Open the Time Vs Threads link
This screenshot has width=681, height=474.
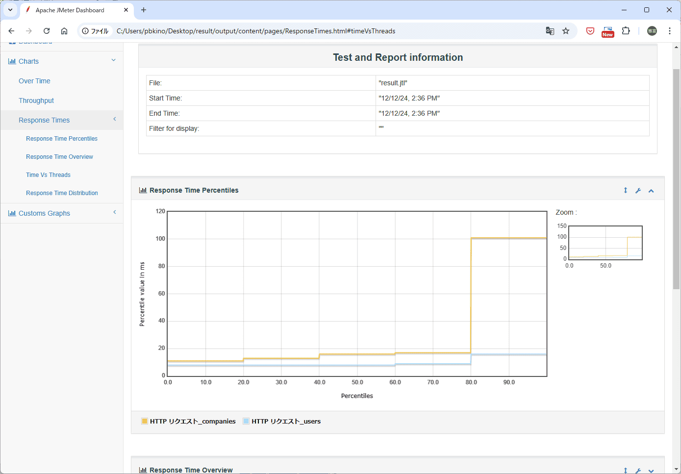[48, 175]
